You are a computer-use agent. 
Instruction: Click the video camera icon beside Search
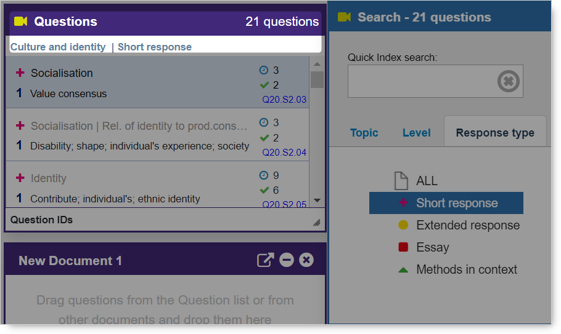click(x=344, y=17)
